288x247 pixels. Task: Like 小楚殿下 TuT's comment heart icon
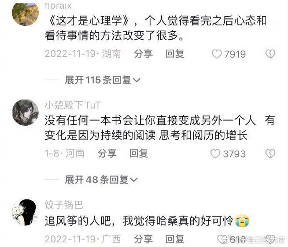pos(215,154)
